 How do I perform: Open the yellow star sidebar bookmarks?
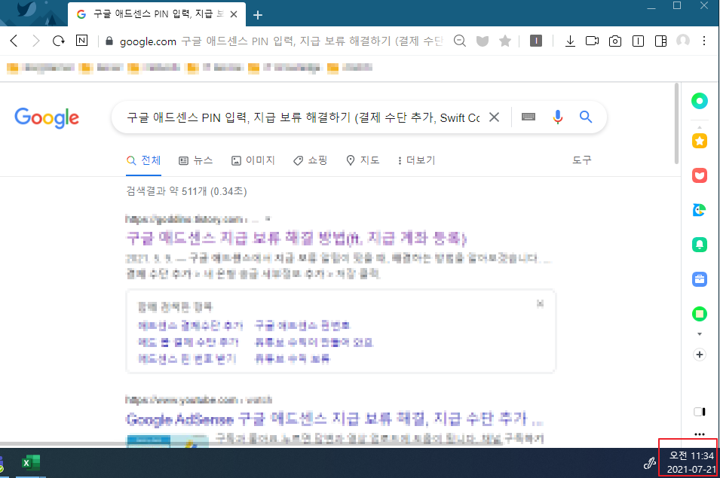(700, 142)
